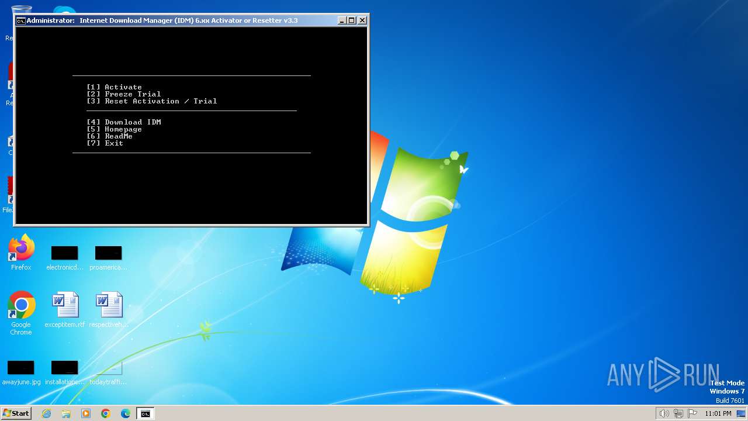Open Firefox desktop shortcut
This screenshot has height=421, width=748.
(x=21, y=253)
